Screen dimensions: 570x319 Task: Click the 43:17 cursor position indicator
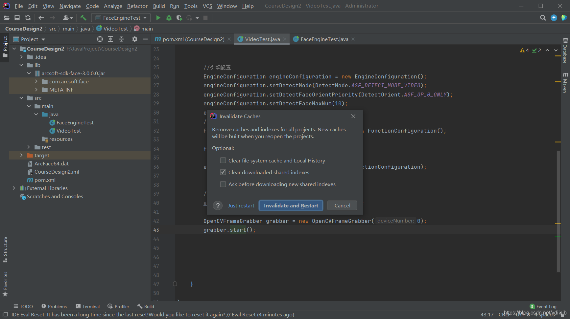pos(487,314)
